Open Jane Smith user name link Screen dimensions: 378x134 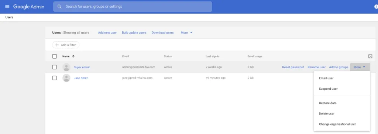(81, 78)
